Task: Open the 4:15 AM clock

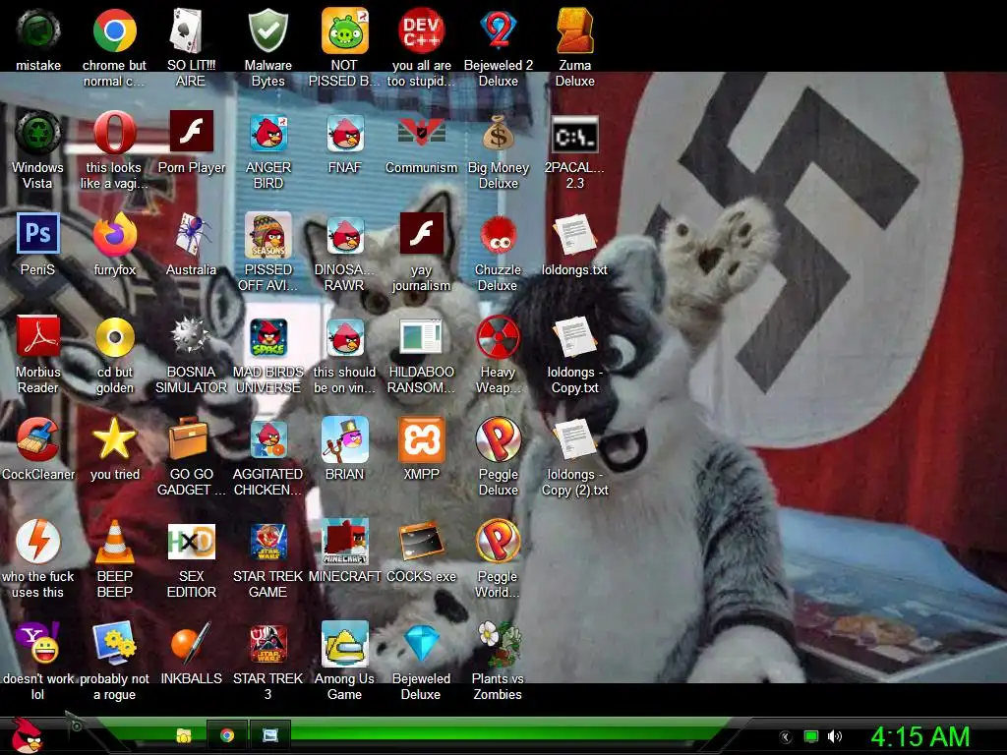Action: point(920,737)
